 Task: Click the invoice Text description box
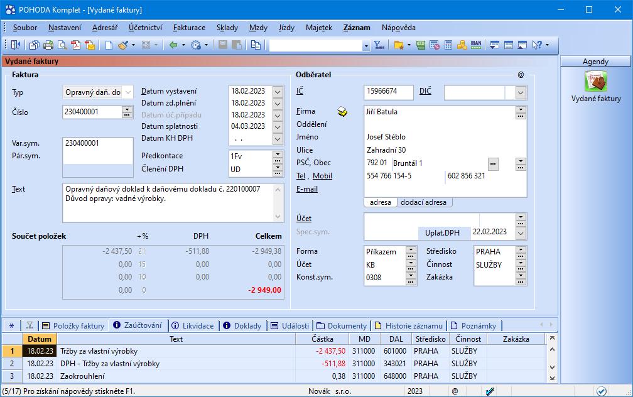[x=173, y=203]
